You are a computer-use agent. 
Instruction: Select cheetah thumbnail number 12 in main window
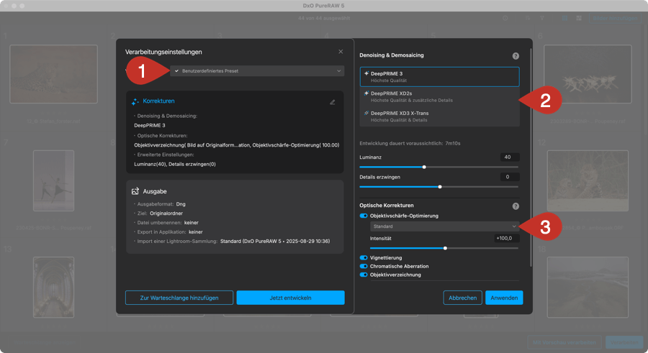[588, 181]
